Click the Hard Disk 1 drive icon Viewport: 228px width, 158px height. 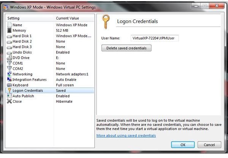(x=9, y=36)
